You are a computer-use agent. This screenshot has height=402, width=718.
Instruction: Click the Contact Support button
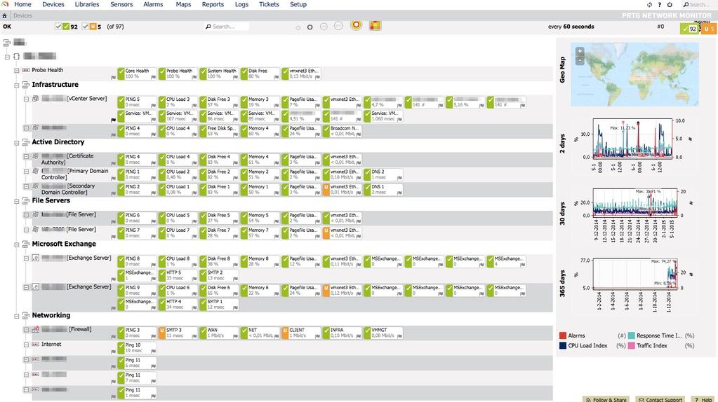pos(660,399)
